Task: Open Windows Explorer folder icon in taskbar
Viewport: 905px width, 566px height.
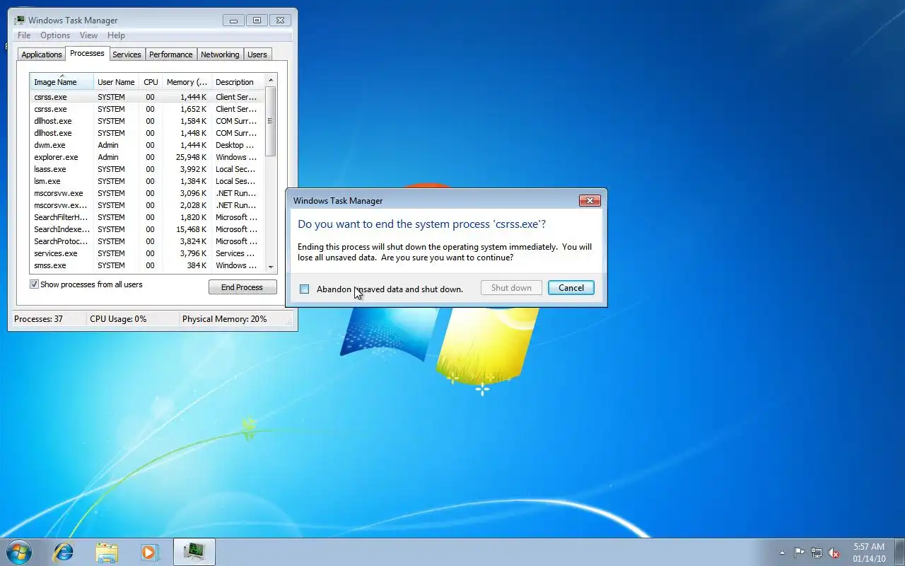Action: point(107,552)
